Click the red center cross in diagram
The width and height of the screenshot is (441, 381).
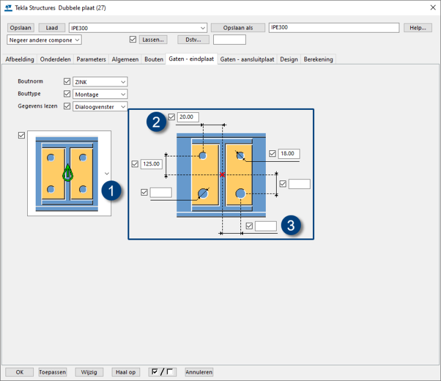tap(222, 174)
